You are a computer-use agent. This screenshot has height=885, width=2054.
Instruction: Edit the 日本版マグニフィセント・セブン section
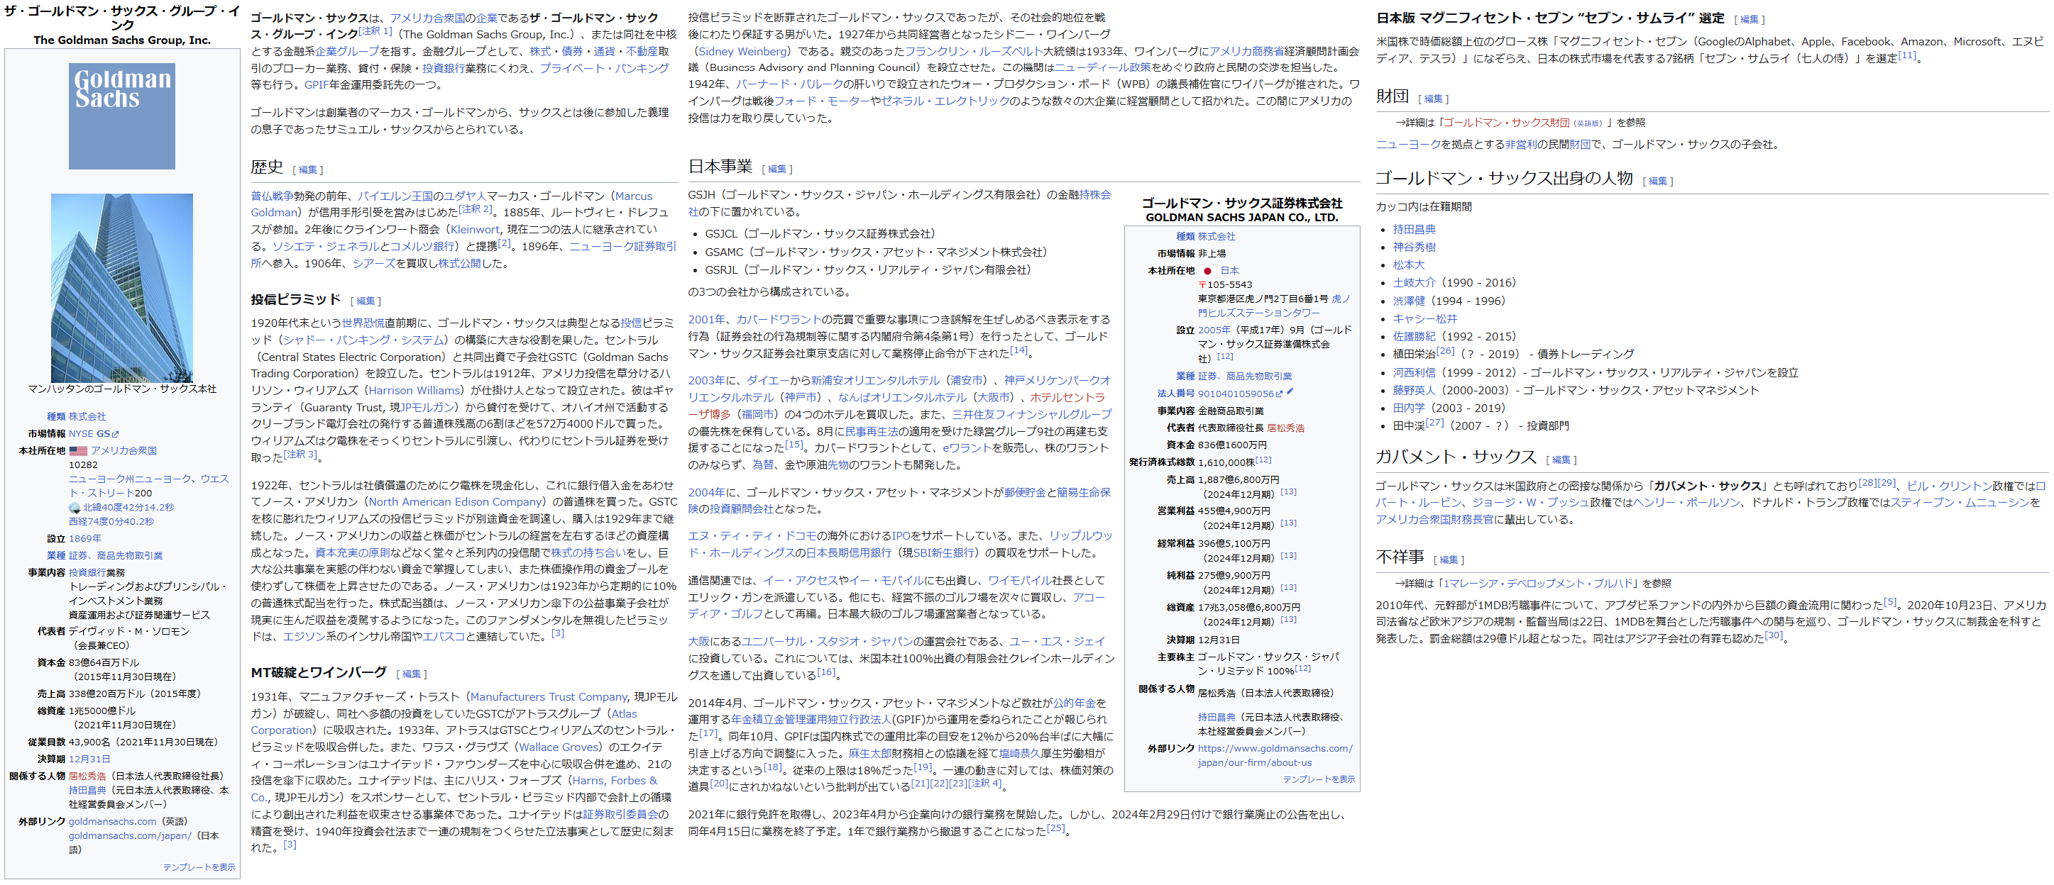(x=1749, y=20)
